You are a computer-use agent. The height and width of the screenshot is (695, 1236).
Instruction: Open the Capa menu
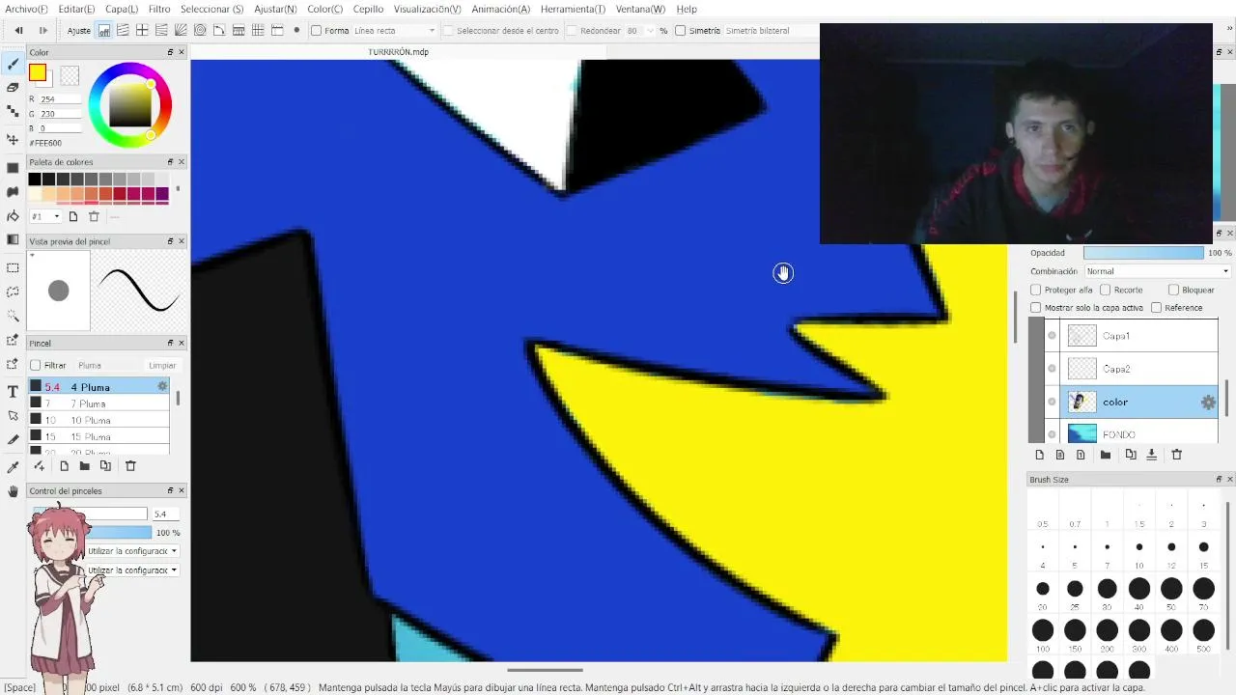pos(122,9)
